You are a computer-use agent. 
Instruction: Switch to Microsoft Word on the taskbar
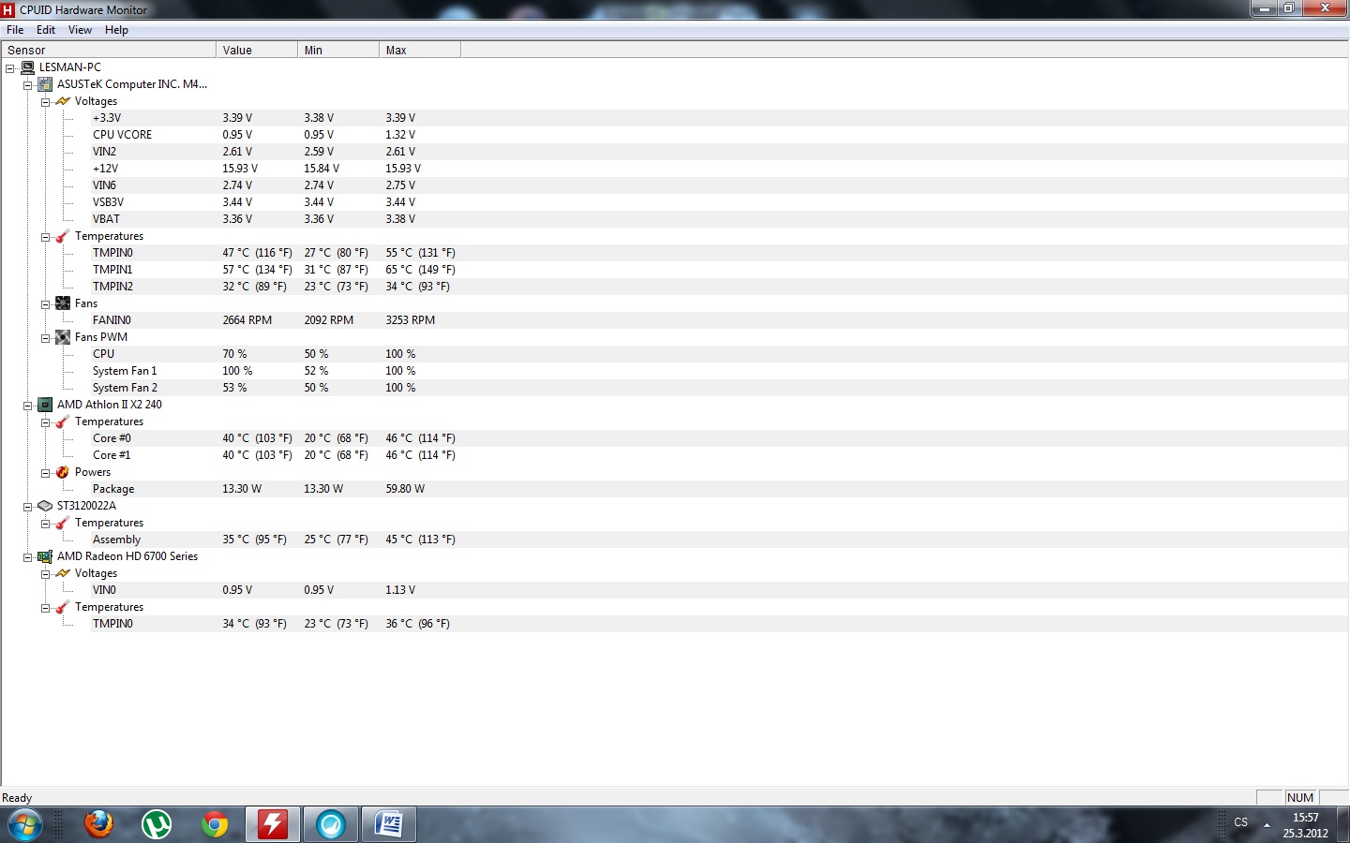coord(389,824)
